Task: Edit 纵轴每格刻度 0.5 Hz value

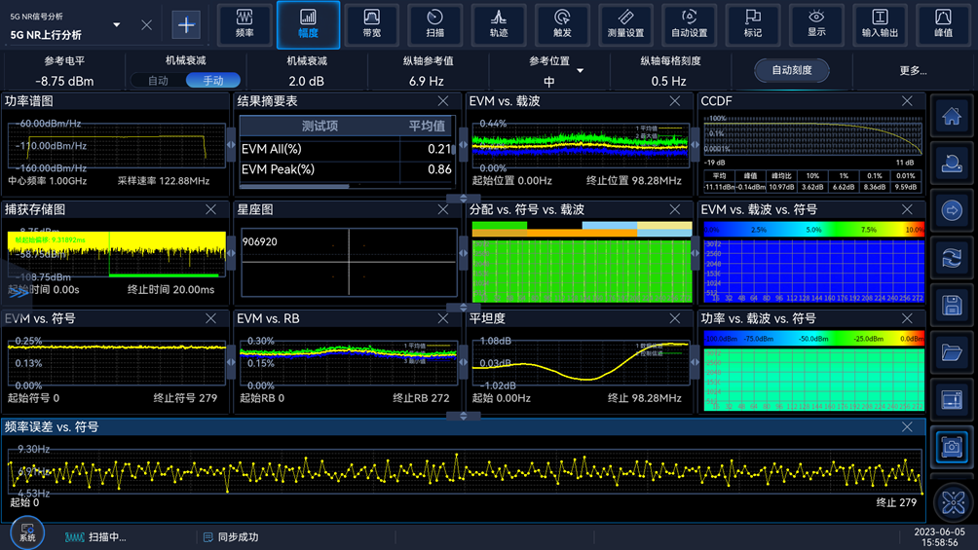Action: click(668, 81)
